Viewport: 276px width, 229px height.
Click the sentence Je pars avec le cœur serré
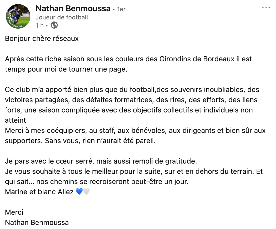tap(101, 161)
